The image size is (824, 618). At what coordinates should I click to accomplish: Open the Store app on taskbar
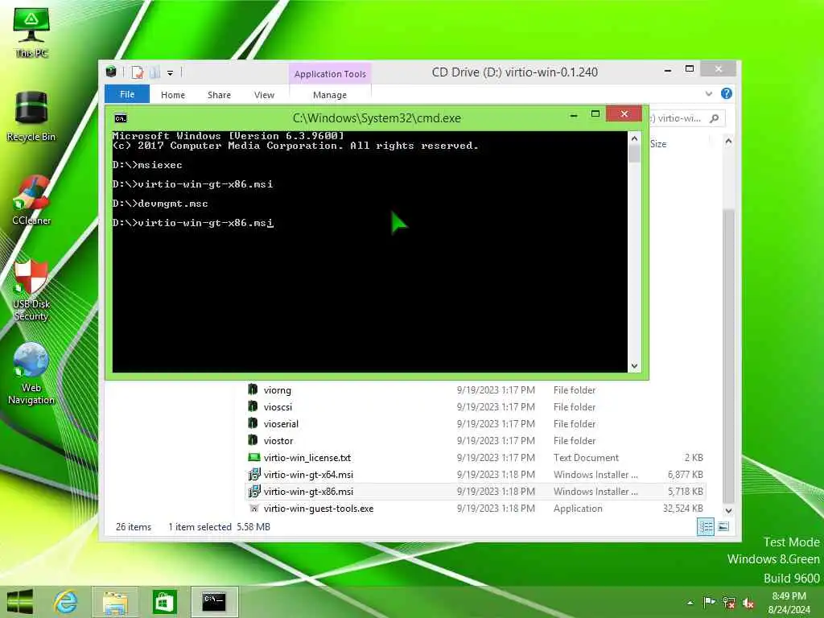(164, 602)
